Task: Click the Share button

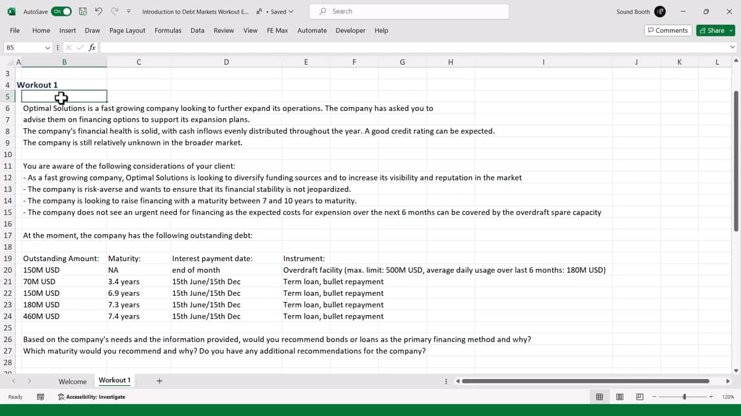Action: coord(715,30)
